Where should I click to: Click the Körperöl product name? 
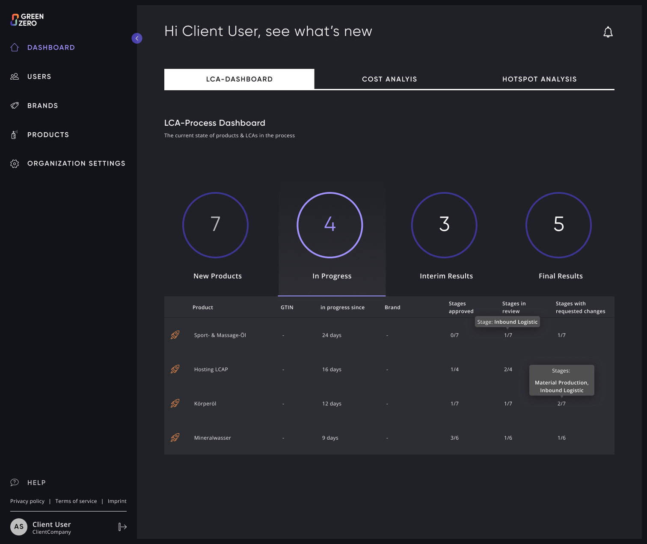point(205,404)
